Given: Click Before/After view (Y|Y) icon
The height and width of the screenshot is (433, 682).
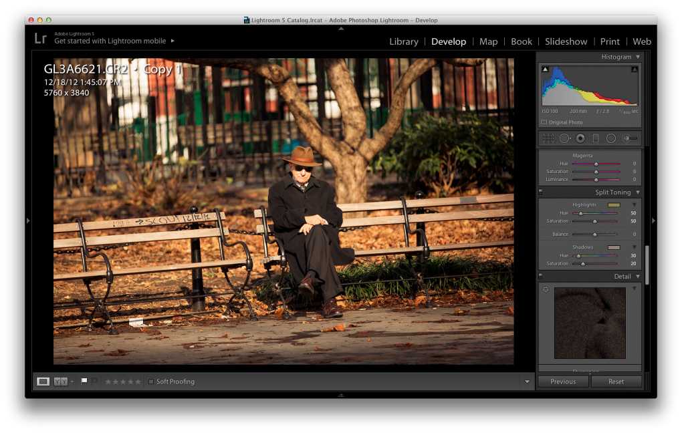Looking at the screenshot, I should (61, 382).
